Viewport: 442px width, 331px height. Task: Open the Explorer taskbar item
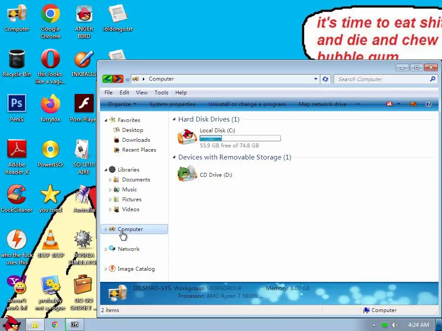[35, 325]
